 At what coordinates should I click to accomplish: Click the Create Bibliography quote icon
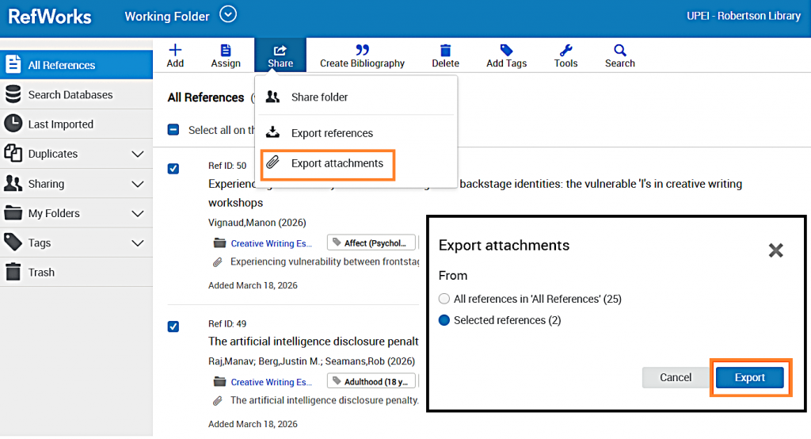coord(362,51)
